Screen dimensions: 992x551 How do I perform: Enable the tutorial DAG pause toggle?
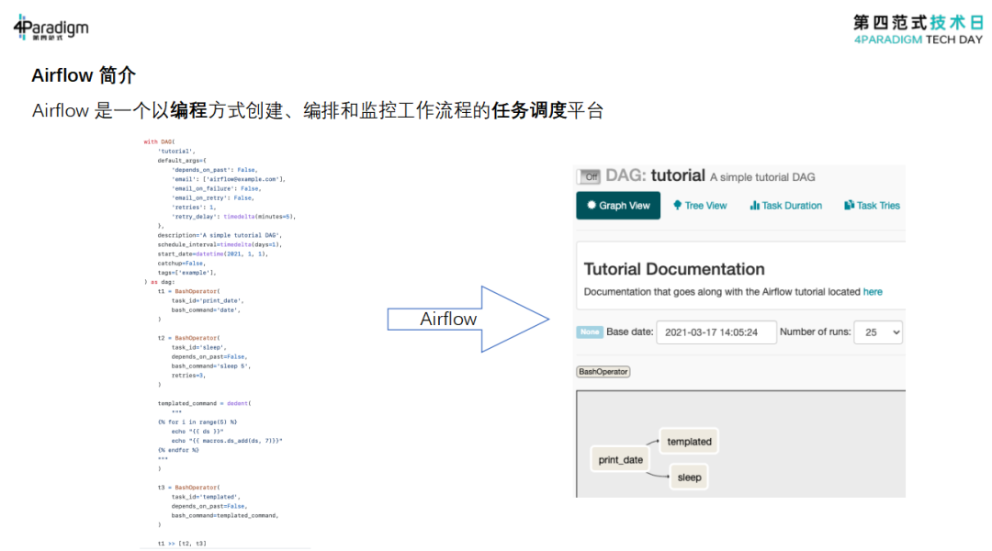click(x=589, y=175)
